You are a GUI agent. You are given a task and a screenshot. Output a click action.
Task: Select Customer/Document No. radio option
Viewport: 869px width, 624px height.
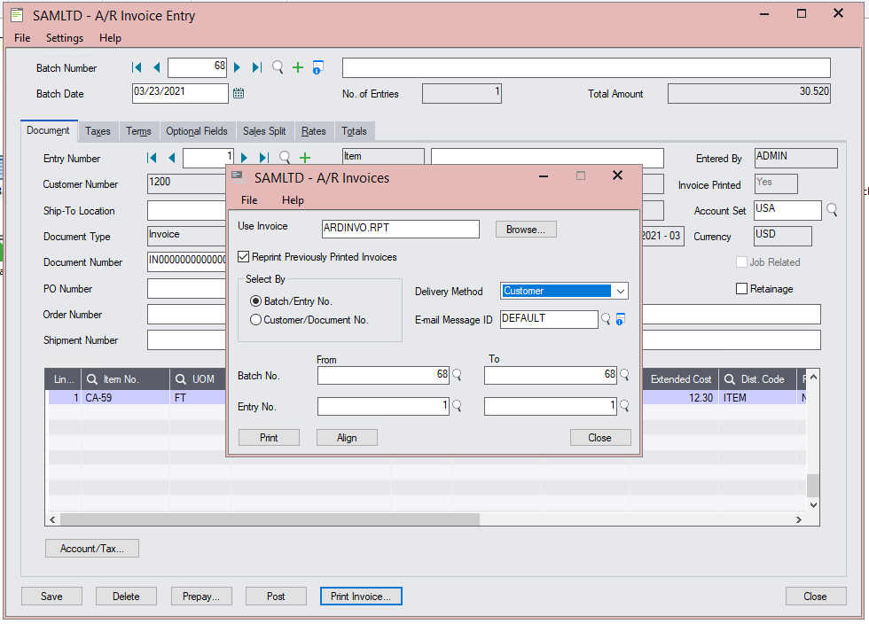pyautogui.click(x=255, y=320)
